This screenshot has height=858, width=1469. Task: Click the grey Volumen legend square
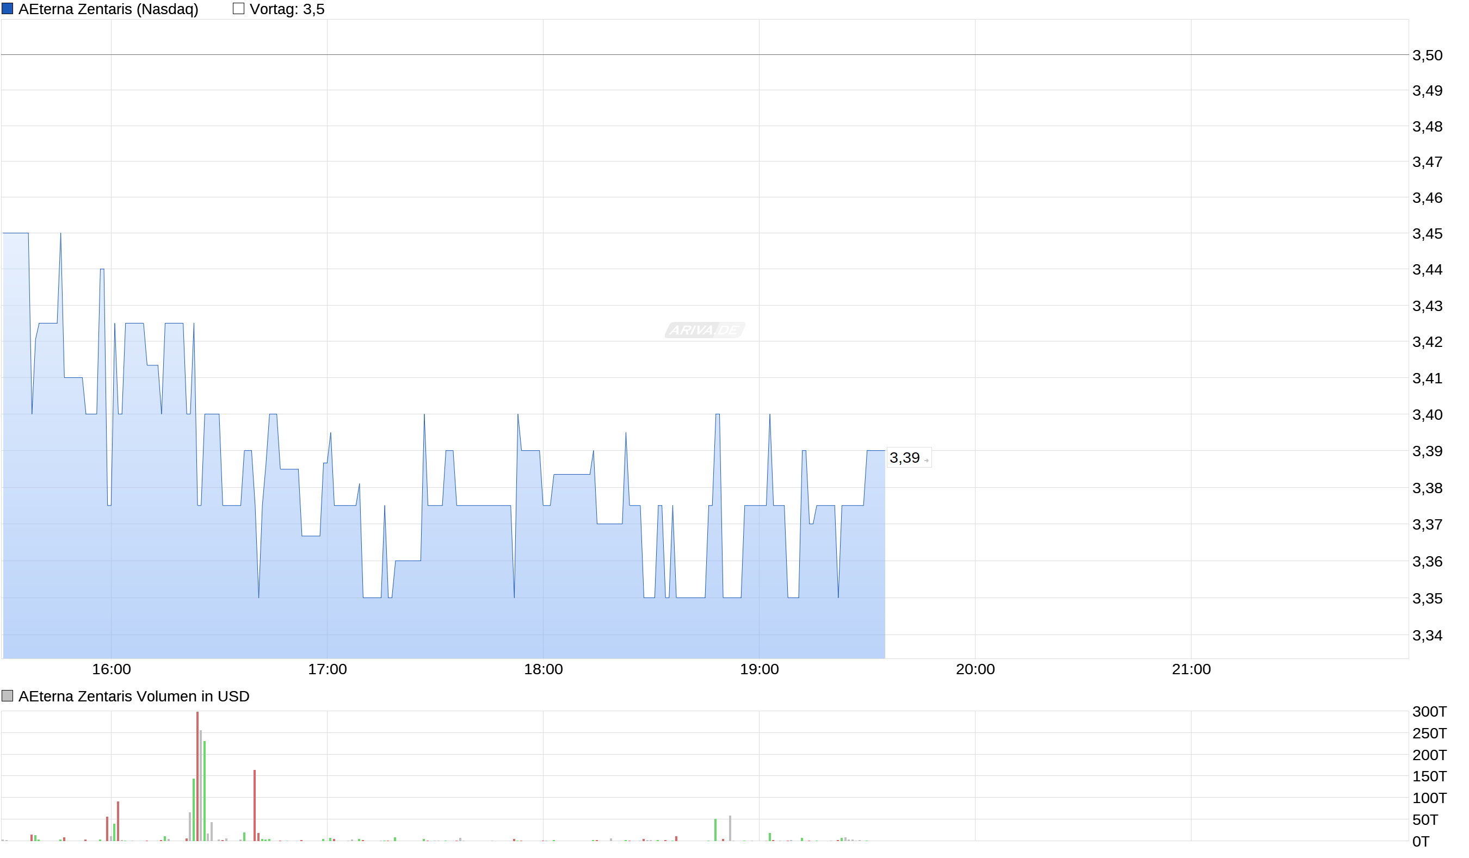pyautogui.click(x=7, y=695)
